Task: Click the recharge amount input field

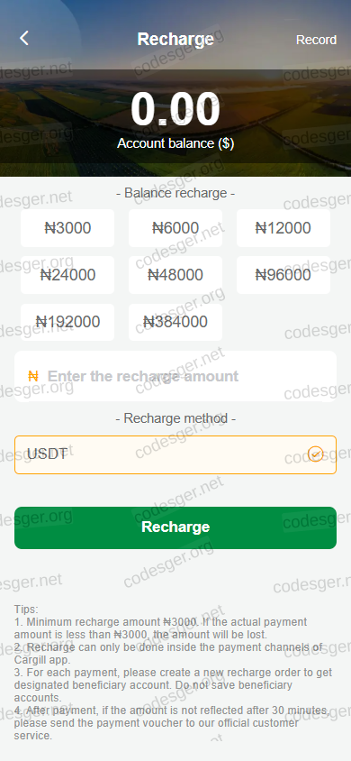Action: 175,376
